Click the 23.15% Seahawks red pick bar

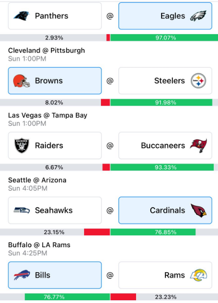click(97, 232)
